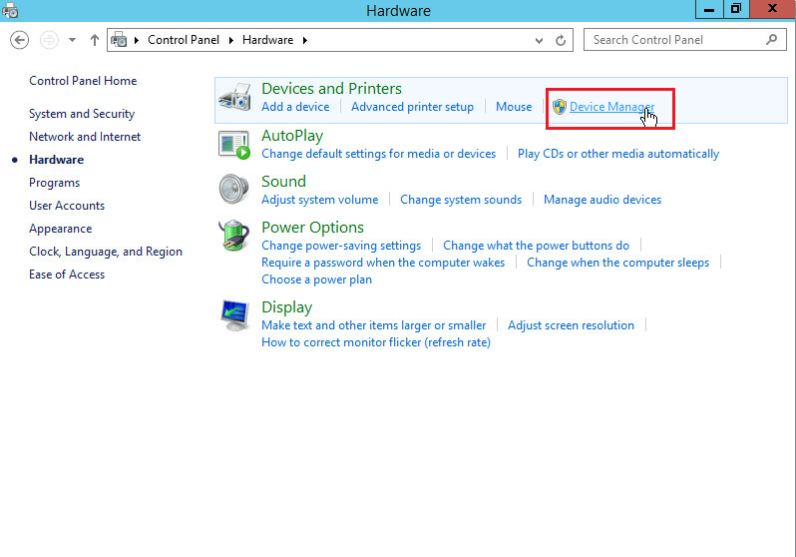
Task: Click How to correct monitor flicker
Action: pyautogui.click(x=376, y=342)
